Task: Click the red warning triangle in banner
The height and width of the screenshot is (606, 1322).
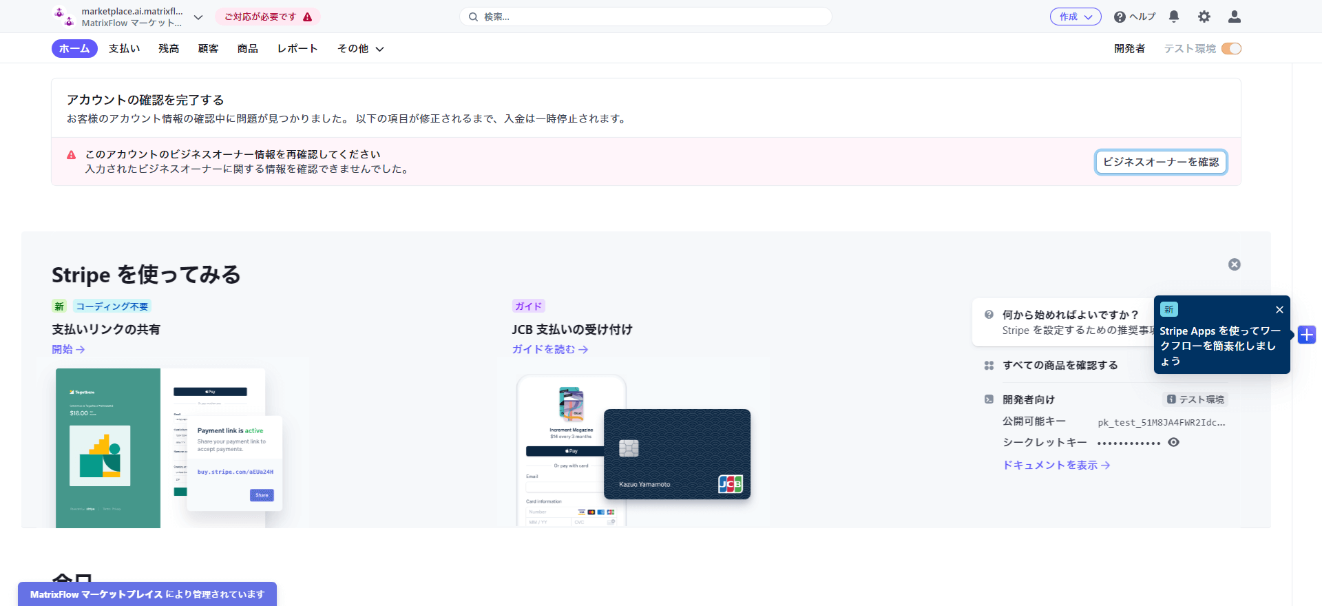Action: point(71,155)
